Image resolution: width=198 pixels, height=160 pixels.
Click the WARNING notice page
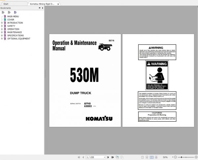(x=158, y=80)
